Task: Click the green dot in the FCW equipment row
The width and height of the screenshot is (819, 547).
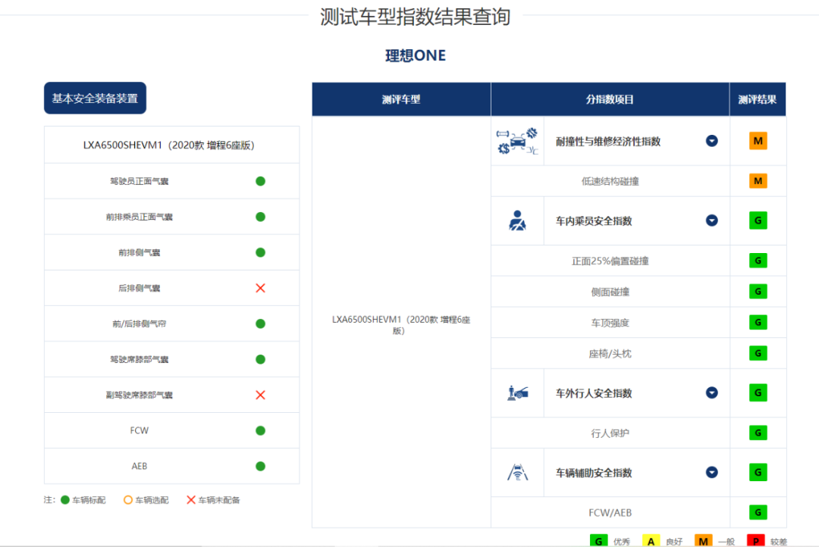Action: 260,430
